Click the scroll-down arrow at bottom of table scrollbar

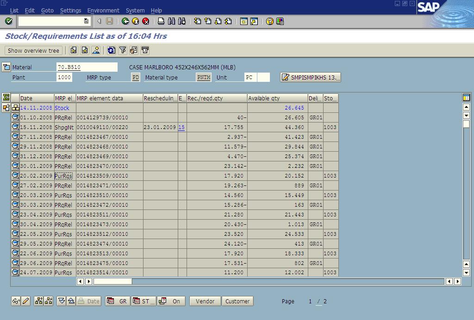[466, 272]
